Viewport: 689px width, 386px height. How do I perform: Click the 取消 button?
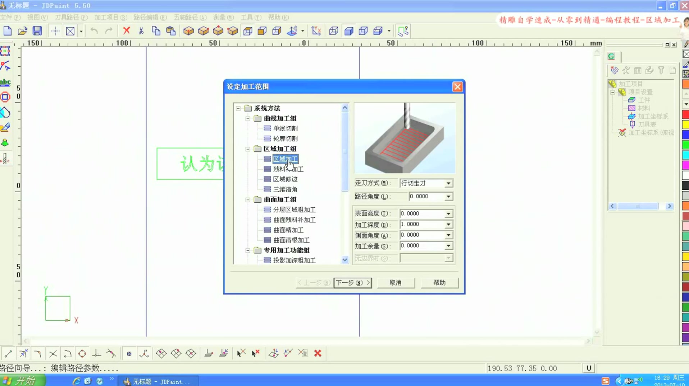click(396, 283)
